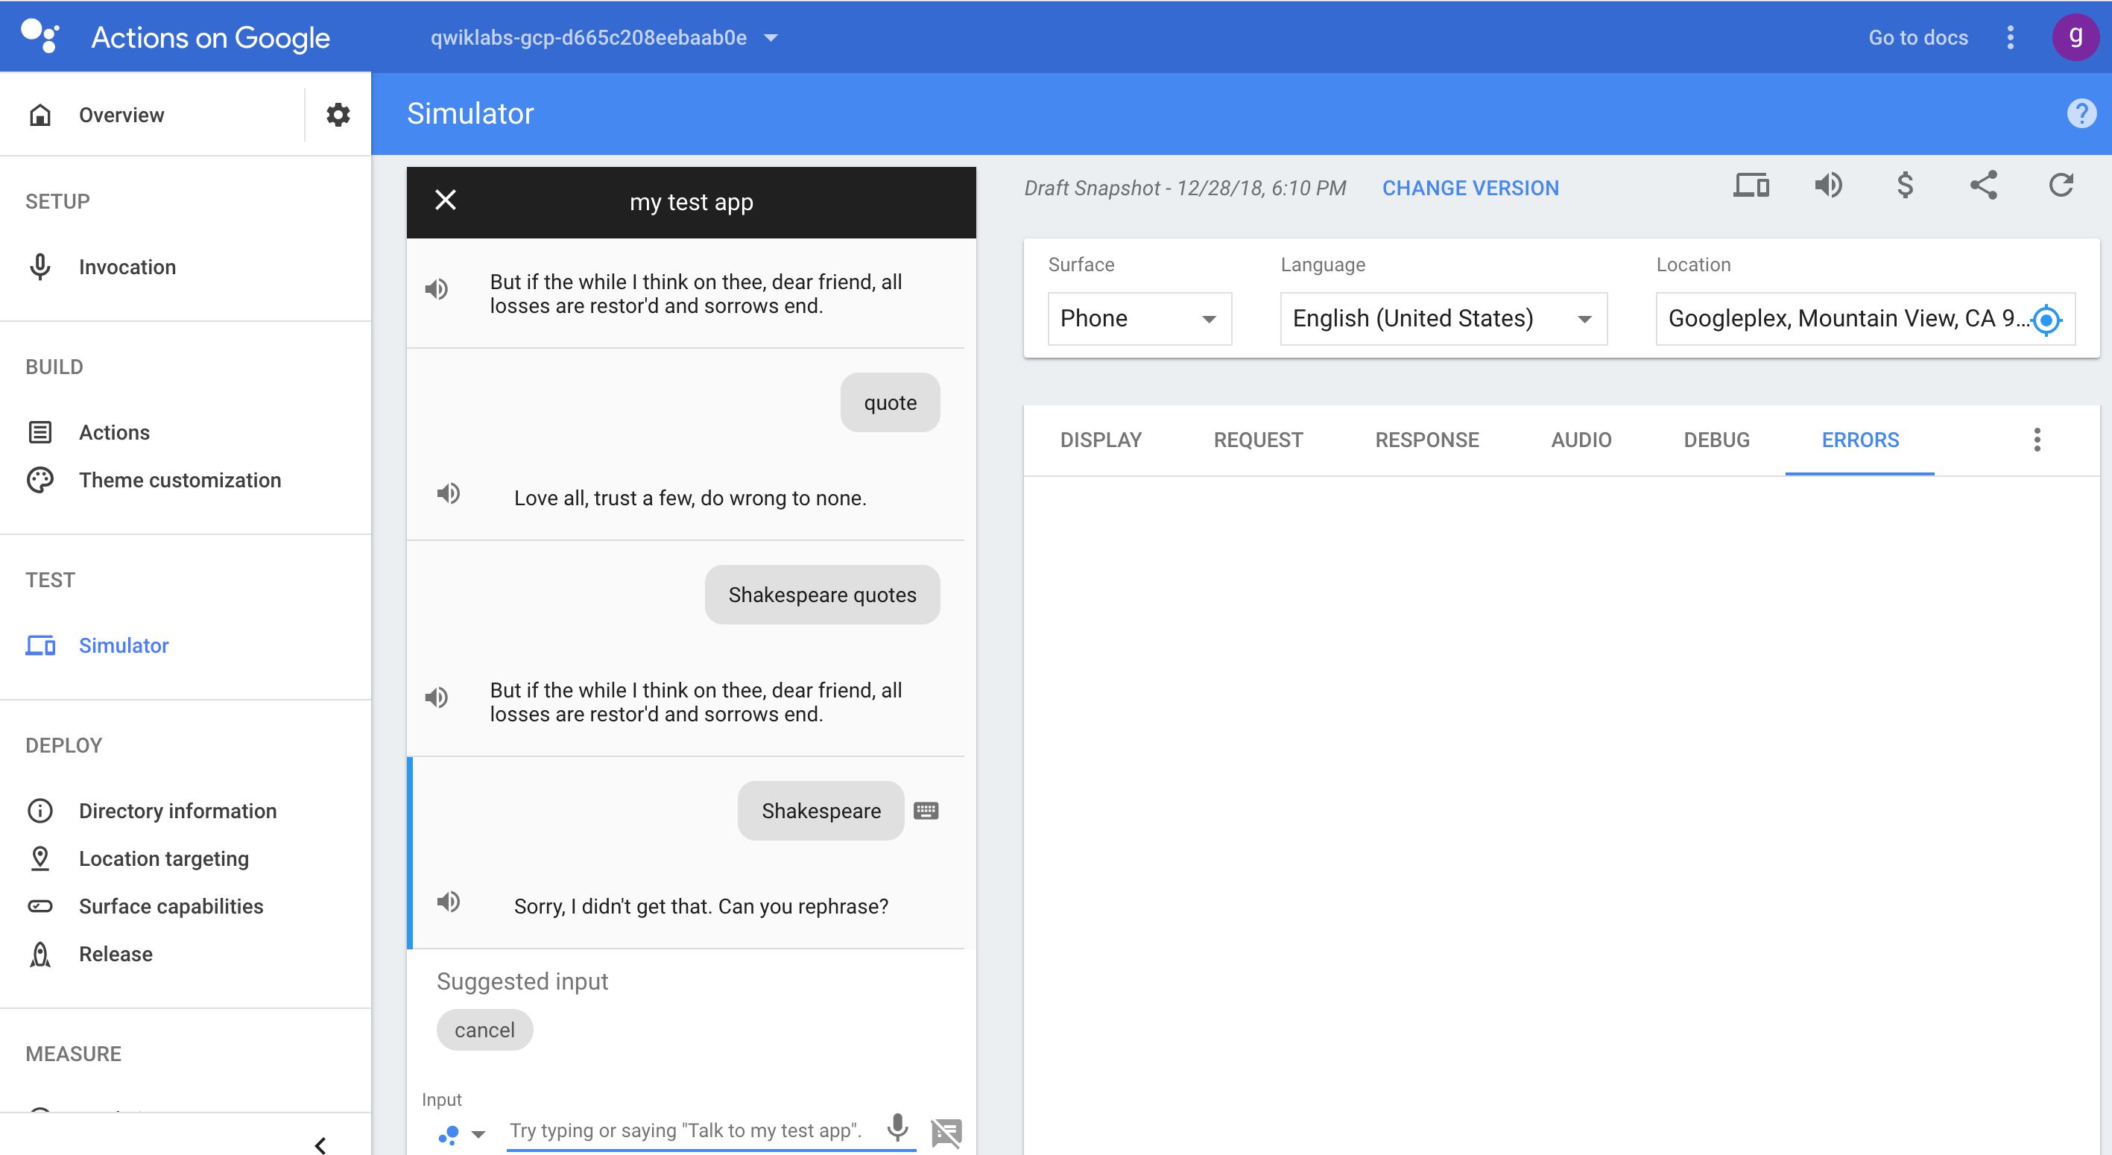Click the cancel suggested input button
The image size is (2112, 1155).
tap(484, 1030)
